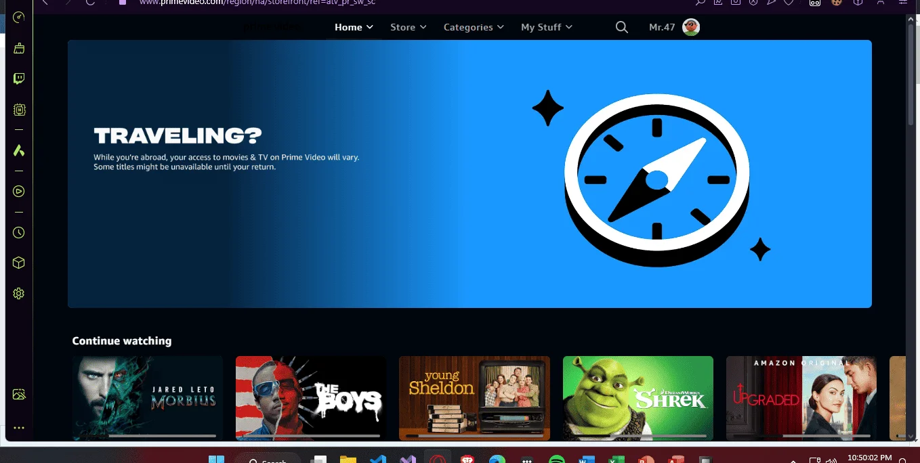The width and height of the screenshot is (920, 463).
Task: Open the Upgraded Amazon Original thumbnail
Action: [x=801, y=398]
